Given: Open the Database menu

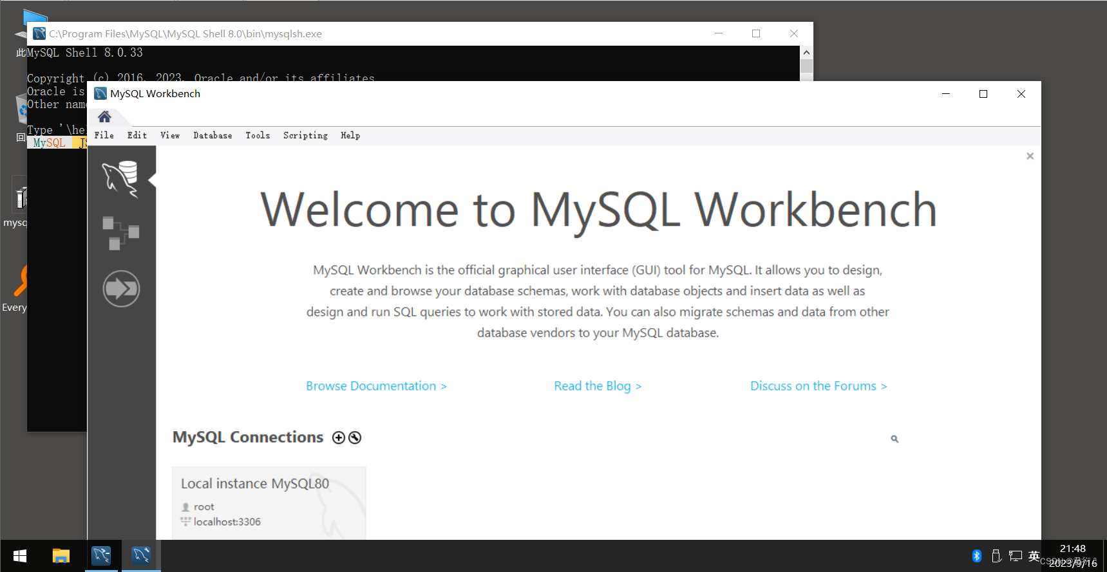Looking at the screenshot, I should click(213, 135).
